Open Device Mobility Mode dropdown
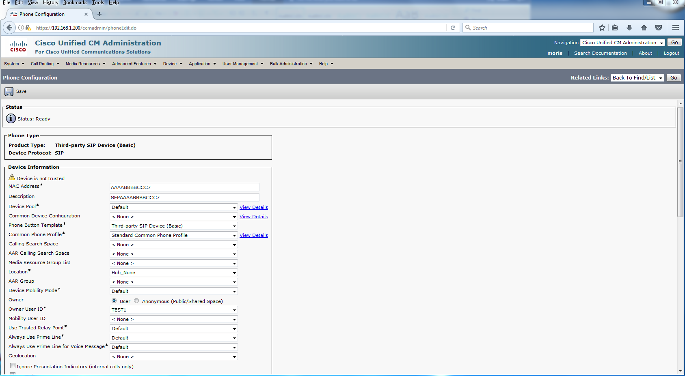This screenshot has height=376, width=685. point(174,291)
